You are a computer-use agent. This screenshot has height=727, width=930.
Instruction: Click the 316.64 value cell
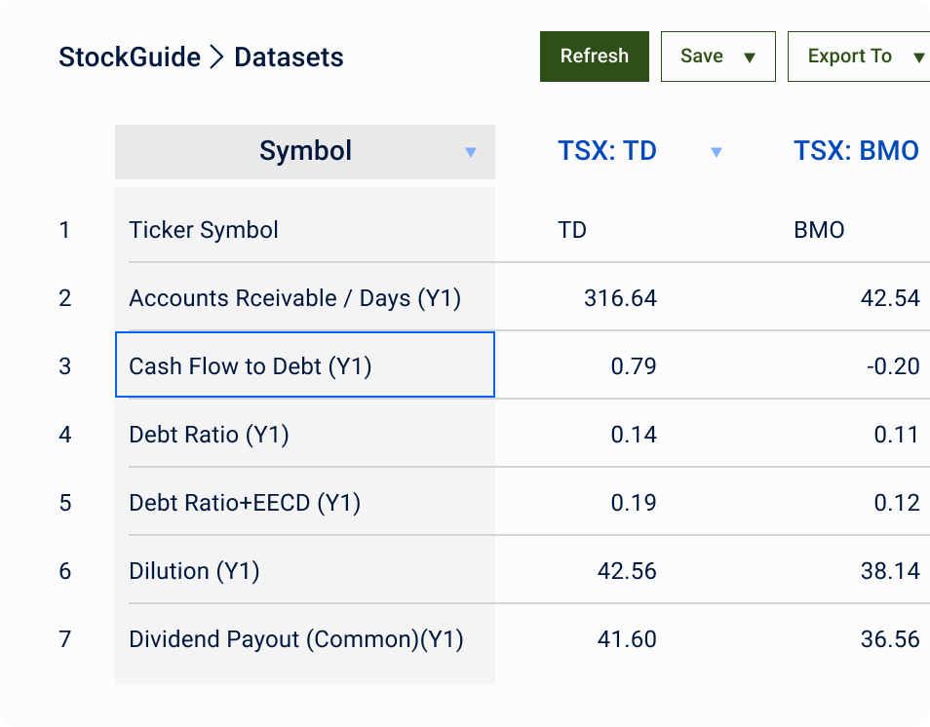pos(620,298)
